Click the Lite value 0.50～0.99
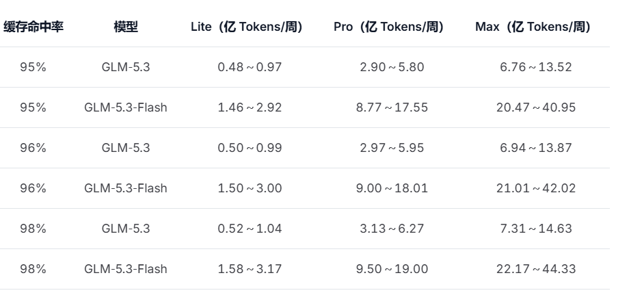Image resolution: width=629 pixels, height=308 pixels. coord(250,148)
